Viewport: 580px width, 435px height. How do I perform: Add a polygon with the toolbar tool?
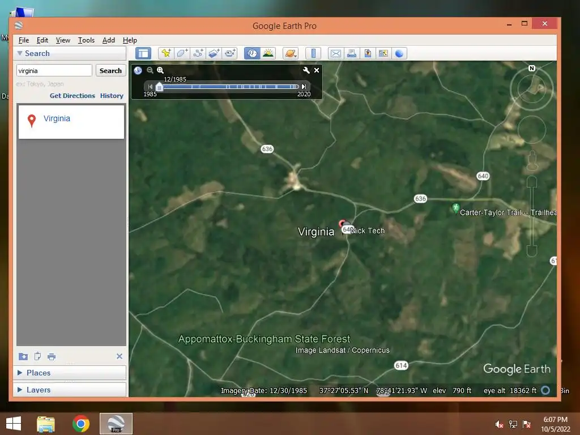pos(182,53)
